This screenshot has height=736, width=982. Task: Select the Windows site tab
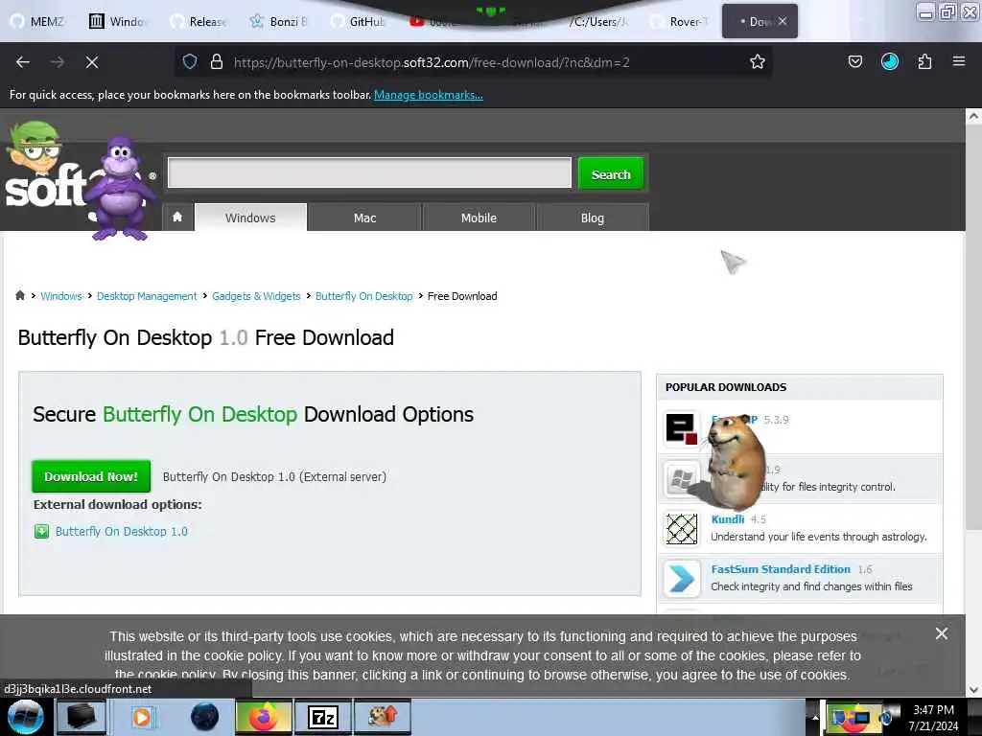click(250, 218)
